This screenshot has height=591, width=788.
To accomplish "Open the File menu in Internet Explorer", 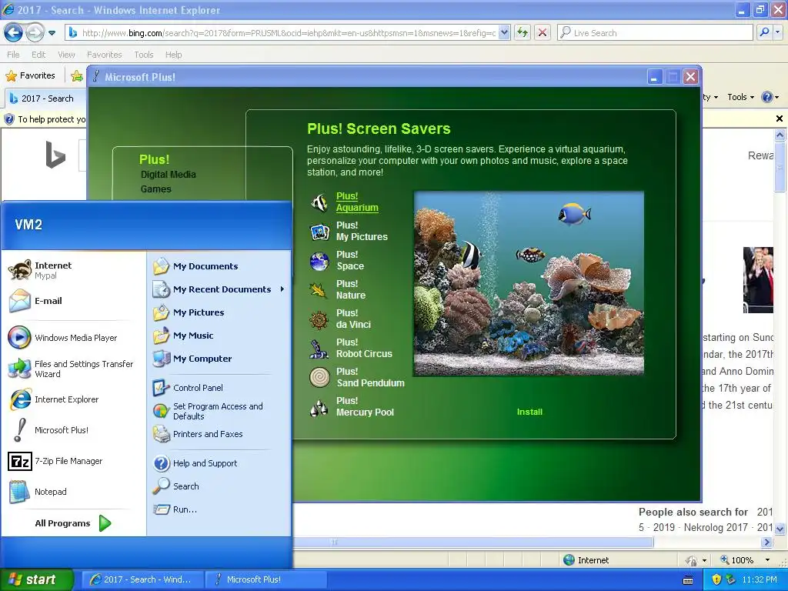I will click(13, 55).
